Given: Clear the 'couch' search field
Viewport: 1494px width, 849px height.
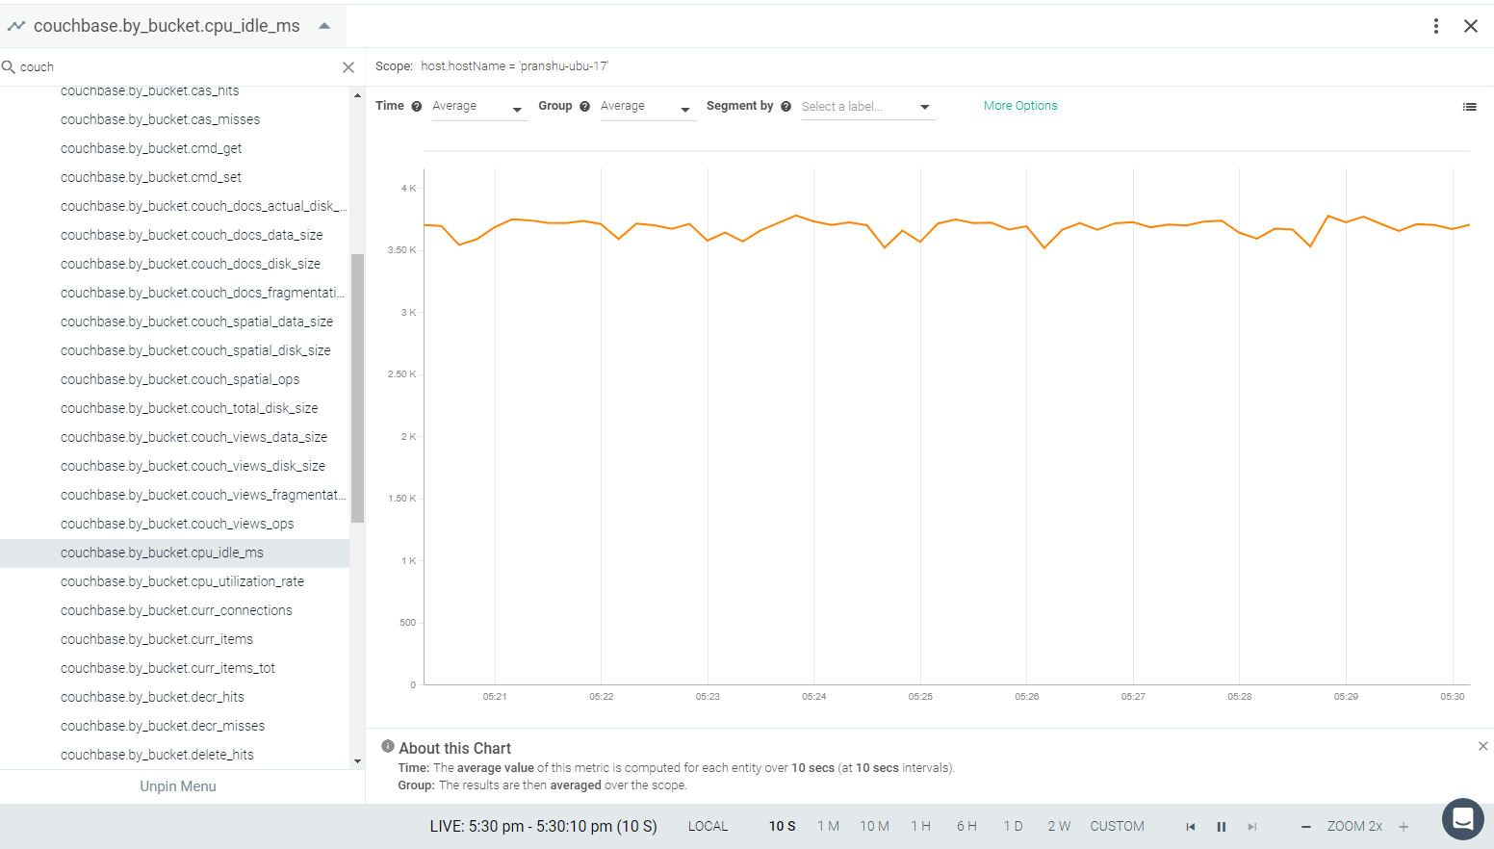Looking at the screenshot, I should [x=348, y=67].
